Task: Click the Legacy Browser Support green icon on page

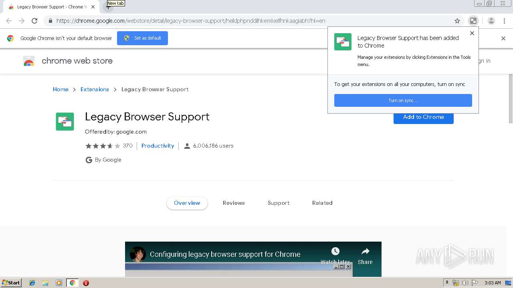Action: 65,122
